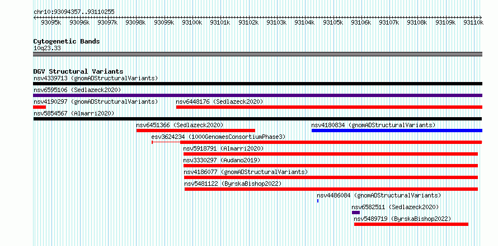Click the 93097k ruler tick label
The width and height of the screenshot is (498, 246).
tap(107, 23)
